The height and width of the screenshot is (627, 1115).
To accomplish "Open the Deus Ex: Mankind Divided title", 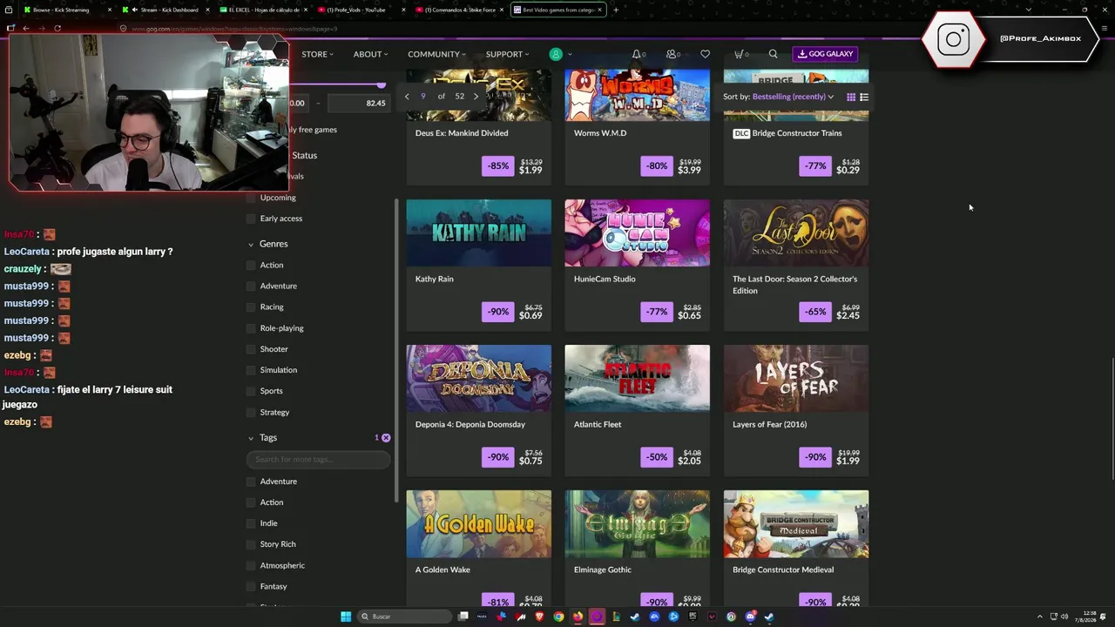I will 462,133.
